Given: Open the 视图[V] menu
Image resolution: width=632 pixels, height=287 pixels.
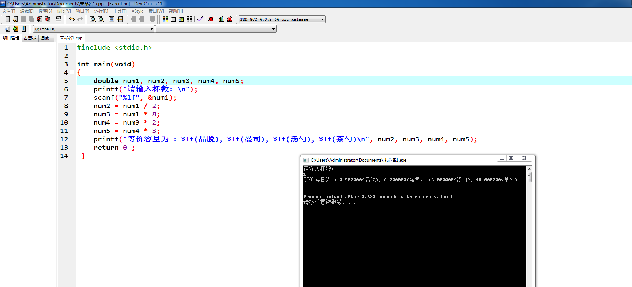Looking at the screenshot, I should [x=64, y=11].
